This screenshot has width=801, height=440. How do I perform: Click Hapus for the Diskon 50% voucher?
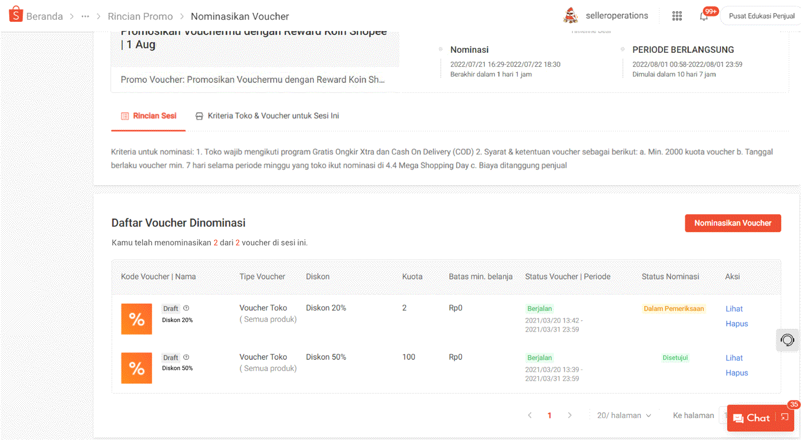(x=736, y=373)
